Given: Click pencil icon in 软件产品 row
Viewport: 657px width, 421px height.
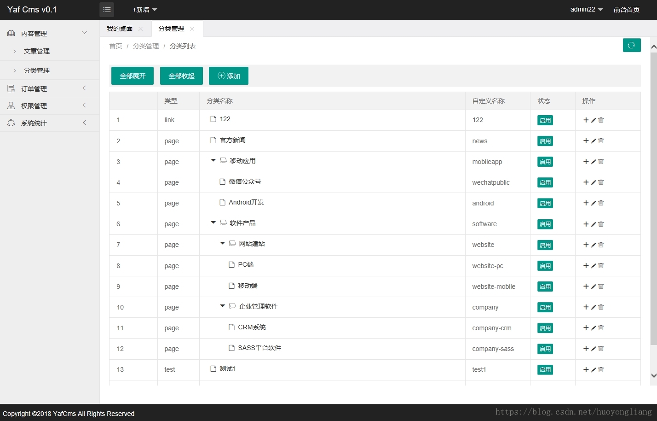Looking at the screenshot, I should tap(594, 224).
